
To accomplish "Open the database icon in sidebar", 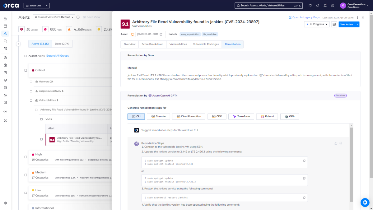I will [x=5, y=87].
